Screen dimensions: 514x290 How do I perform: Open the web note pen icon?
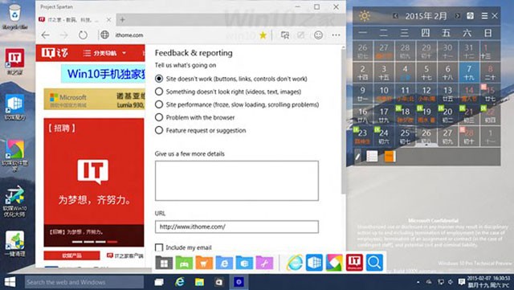click(x=301, y=35)
